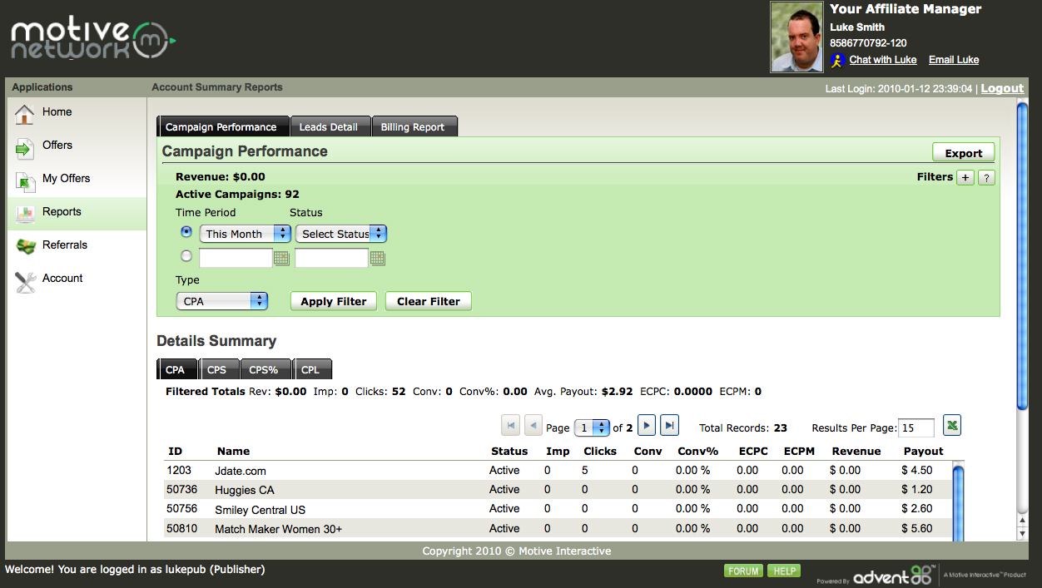Click the Apply Filter button
Viewport: 1042px width, 588px height.
click(334, 301)
